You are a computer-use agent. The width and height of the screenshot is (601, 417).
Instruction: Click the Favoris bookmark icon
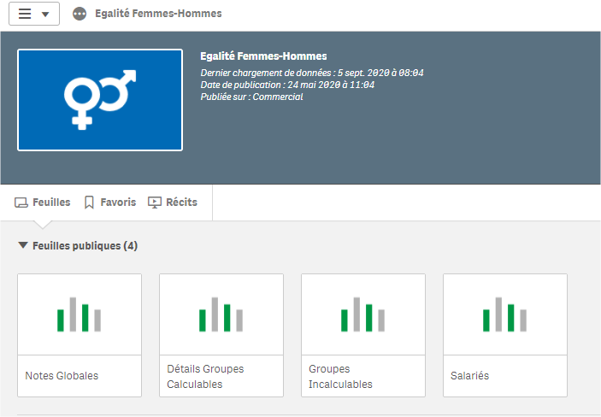click(89, 203)
